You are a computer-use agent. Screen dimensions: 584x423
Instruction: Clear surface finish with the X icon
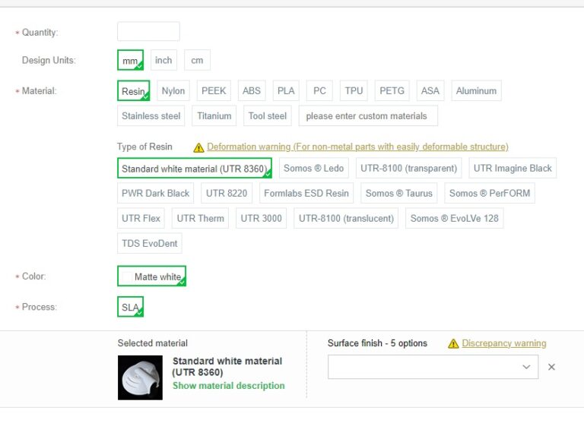pos(551,367)
